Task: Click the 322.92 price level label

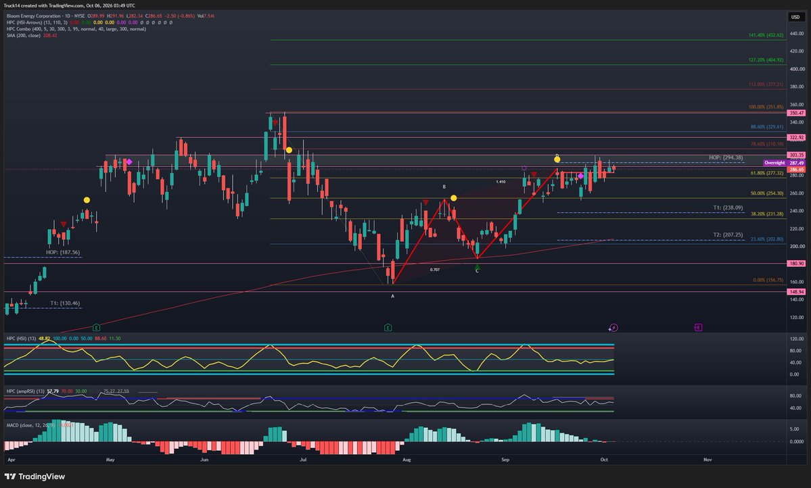Action: tap(796, 137)
